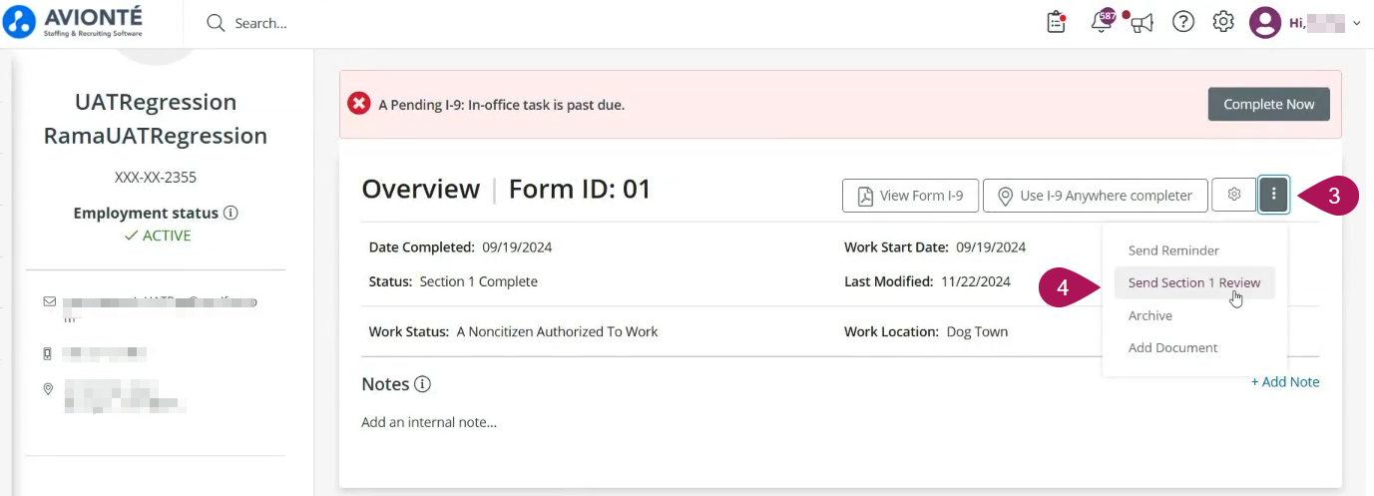This screenshot has height=496, width=1374.
Task: Open the help question mark icon
Action: [x=1183, y=22]
